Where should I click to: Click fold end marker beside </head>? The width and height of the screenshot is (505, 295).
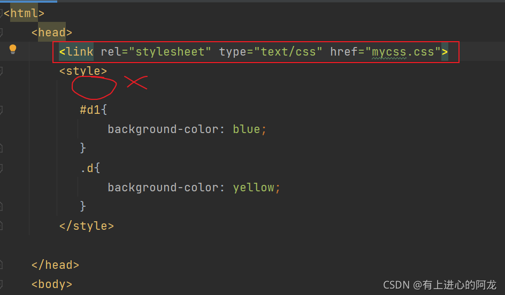[1, 265]
